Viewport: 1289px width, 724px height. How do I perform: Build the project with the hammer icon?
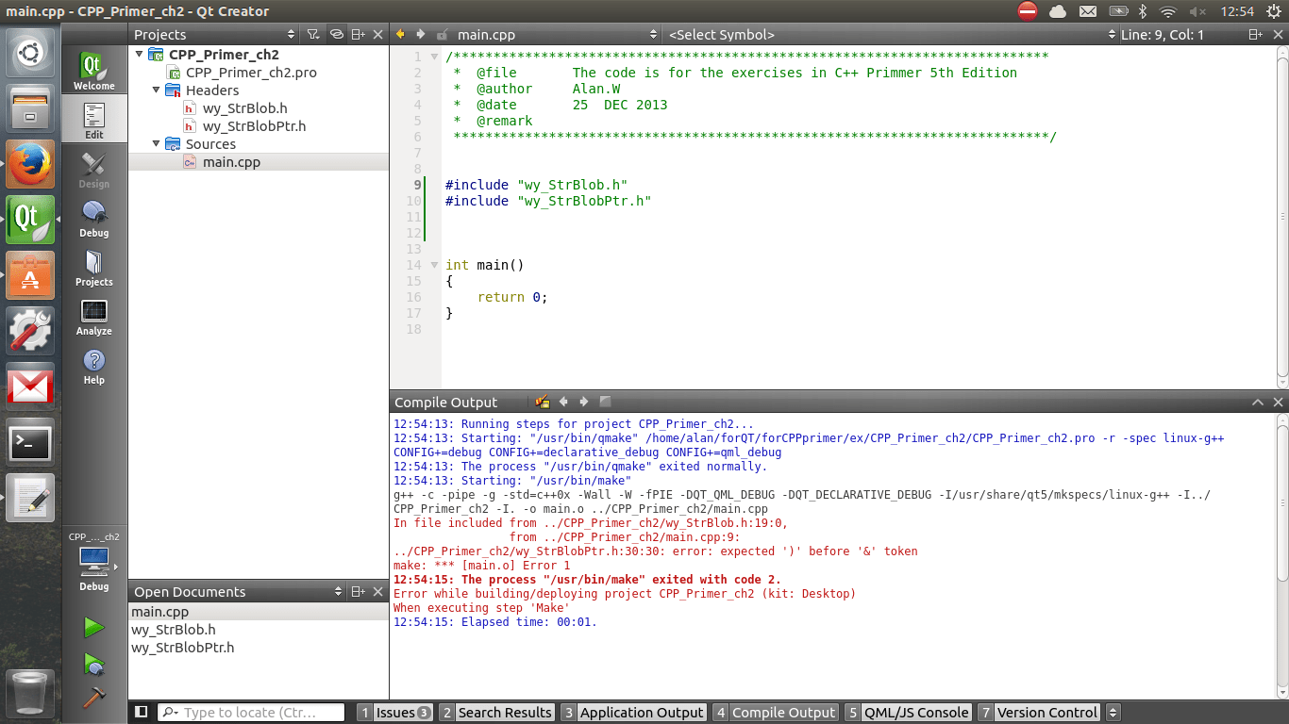(92, 699)
